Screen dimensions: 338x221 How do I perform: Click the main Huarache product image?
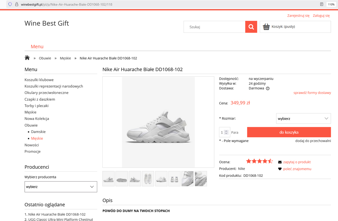[159, 122]
